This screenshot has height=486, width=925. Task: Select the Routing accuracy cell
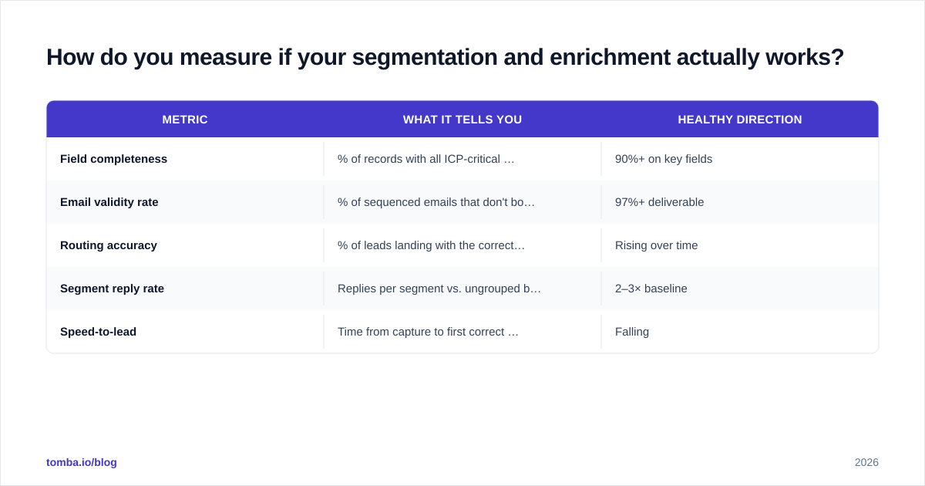pos(185,245)
